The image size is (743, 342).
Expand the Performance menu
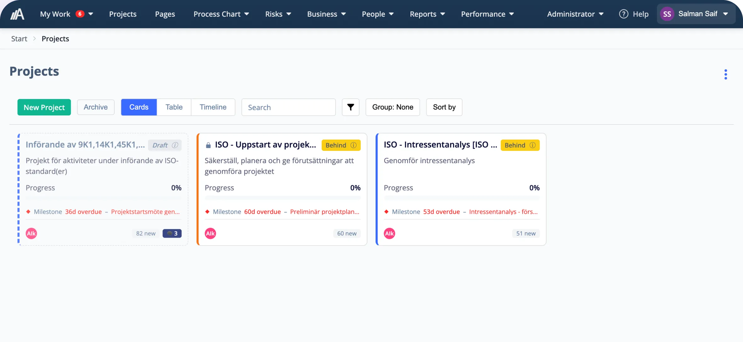tap(487, 14)
